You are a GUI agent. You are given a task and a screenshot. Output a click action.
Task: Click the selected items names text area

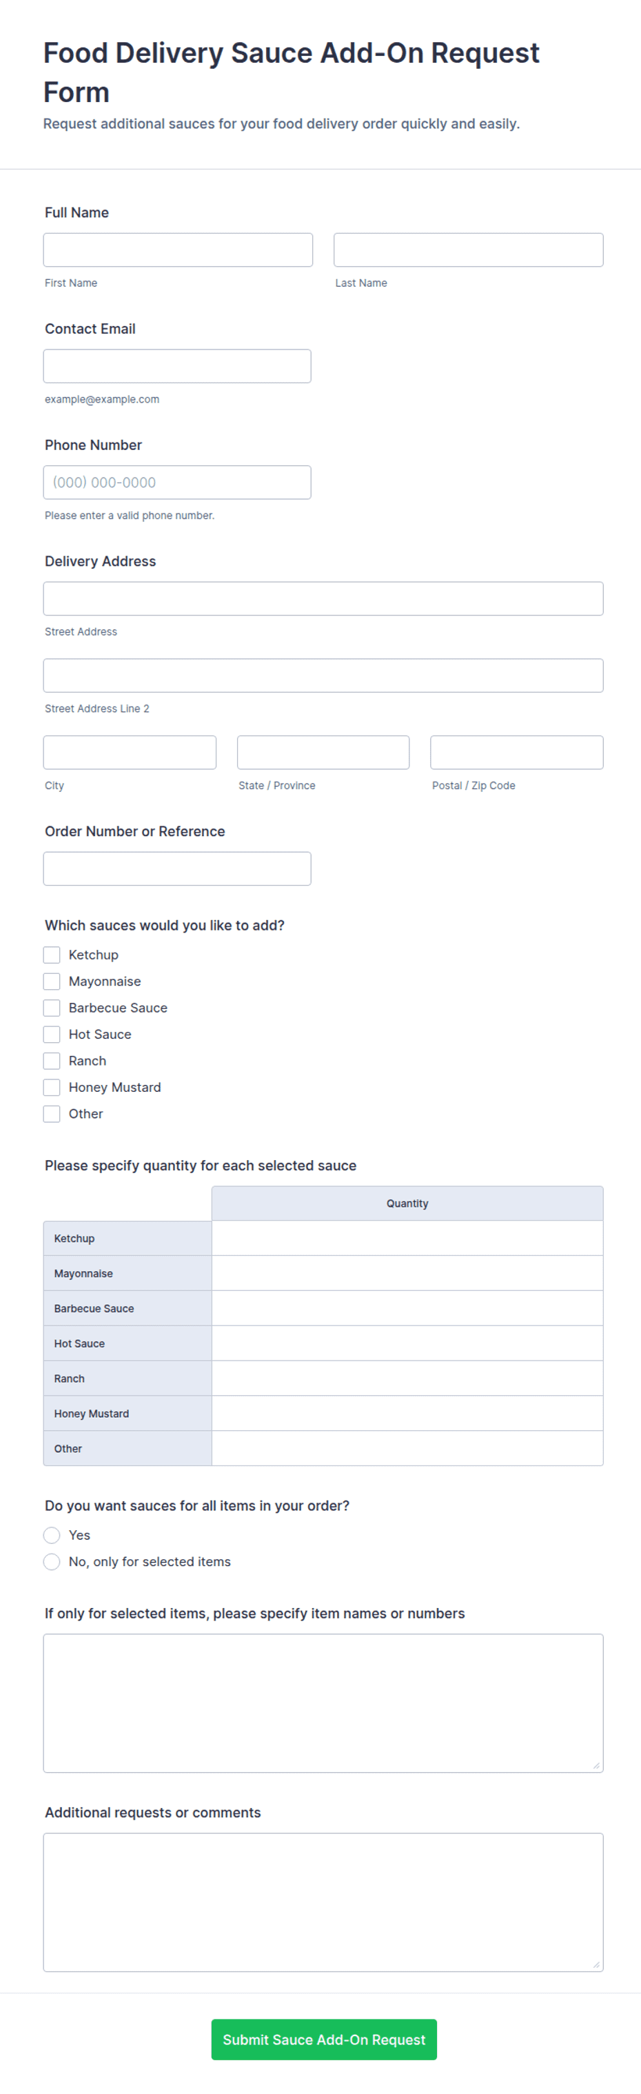click(x=323, y=1703)
